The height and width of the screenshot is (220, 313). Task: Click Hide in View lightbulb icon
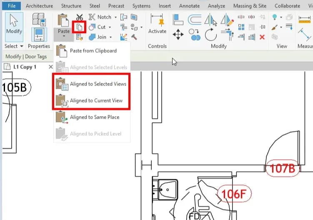click(x=275, y=17)
